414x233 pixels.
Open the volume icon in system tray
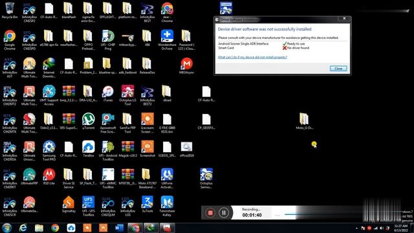tap(382, 228)
